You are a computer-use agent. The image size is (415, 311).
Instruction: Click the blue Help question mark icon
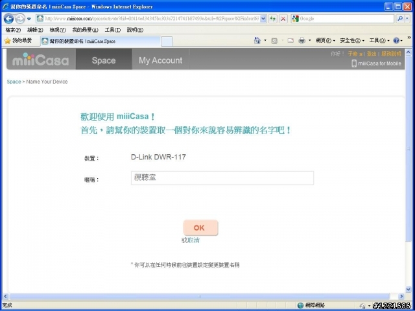pos(396,40)
